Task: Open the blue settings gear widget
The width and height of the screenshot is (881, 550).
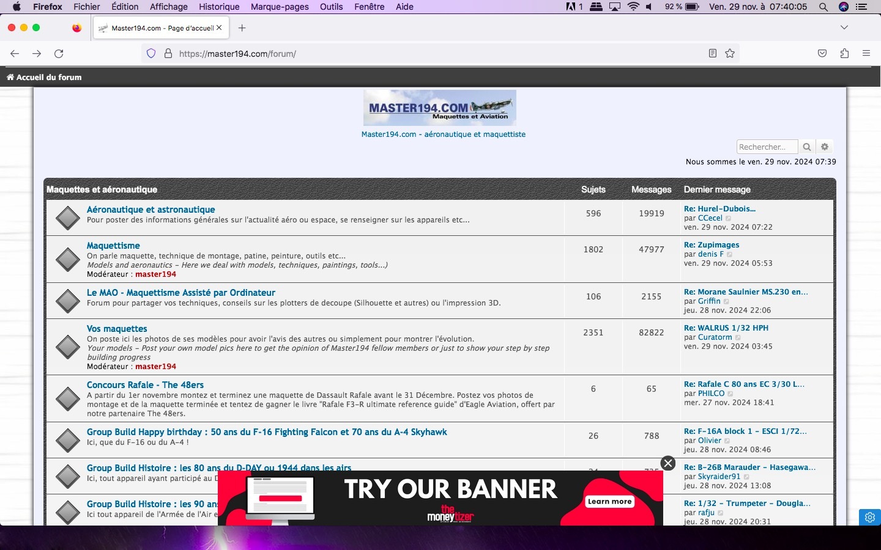Action: [870, 517]
